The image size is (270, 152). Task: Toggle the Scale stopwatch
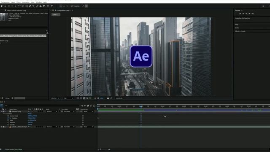pyautogui.click(x=8, y=120)
